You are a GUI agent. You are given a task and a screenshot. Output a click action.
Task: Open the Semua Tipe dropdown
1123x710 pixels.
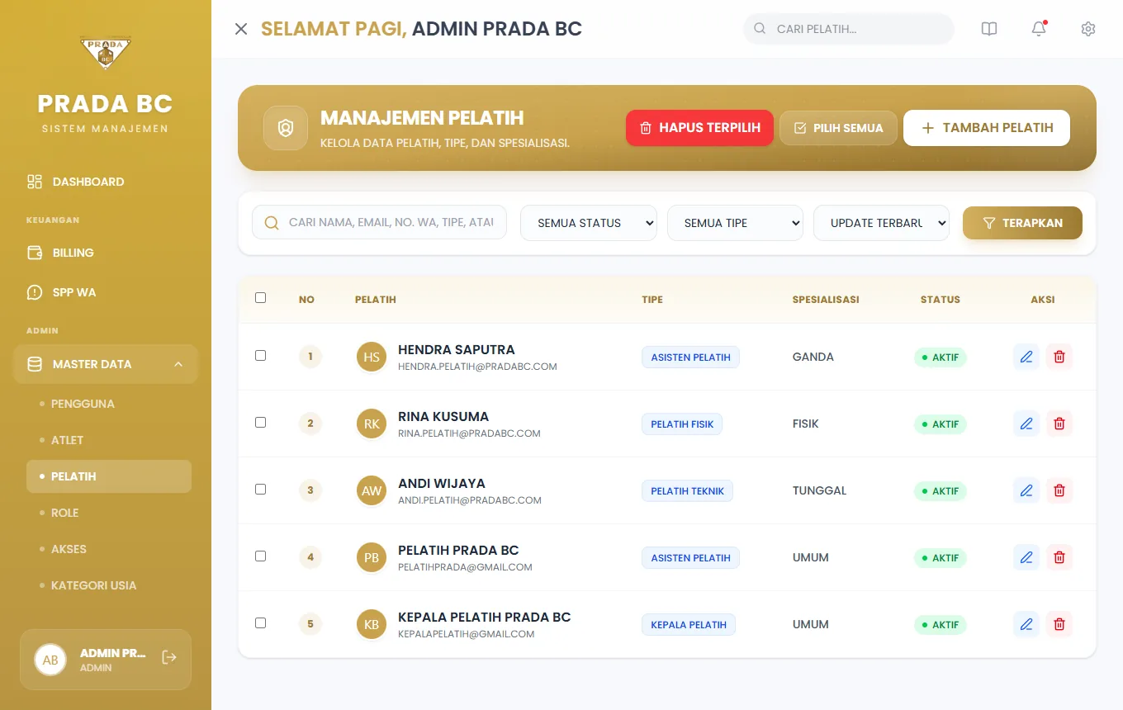pos(735,223)
